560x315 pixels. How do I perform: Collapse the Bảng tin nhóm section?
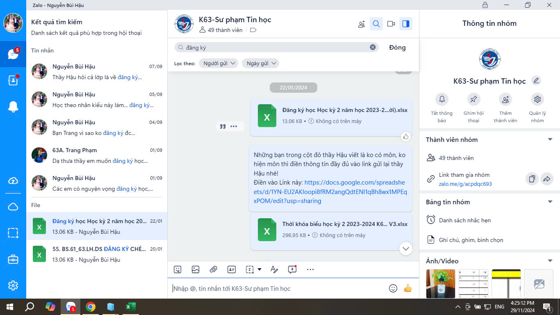point(550,202)
